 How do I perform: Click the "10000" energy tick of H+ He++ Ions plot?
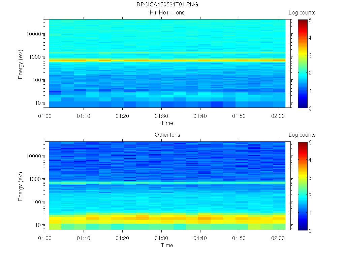(34, 34)
